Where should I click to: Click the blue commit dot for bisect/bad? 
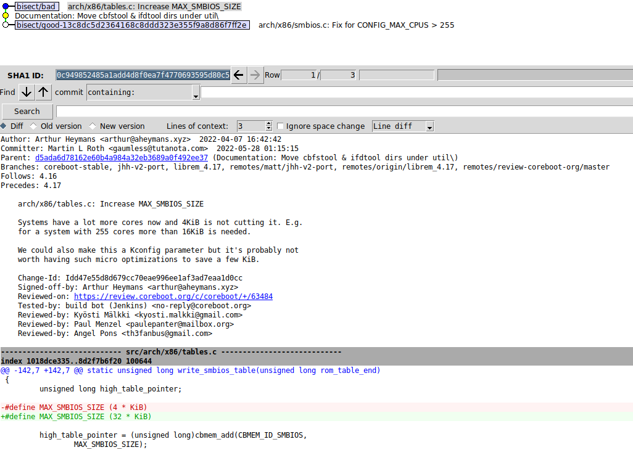point(6,6)
